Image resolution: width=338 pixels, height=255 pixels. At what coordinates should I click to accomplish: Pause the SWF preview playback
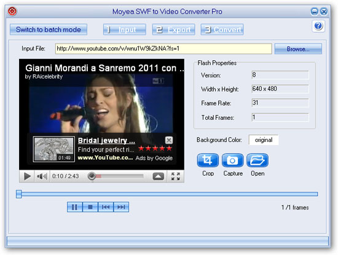click(x=74, y=207)
